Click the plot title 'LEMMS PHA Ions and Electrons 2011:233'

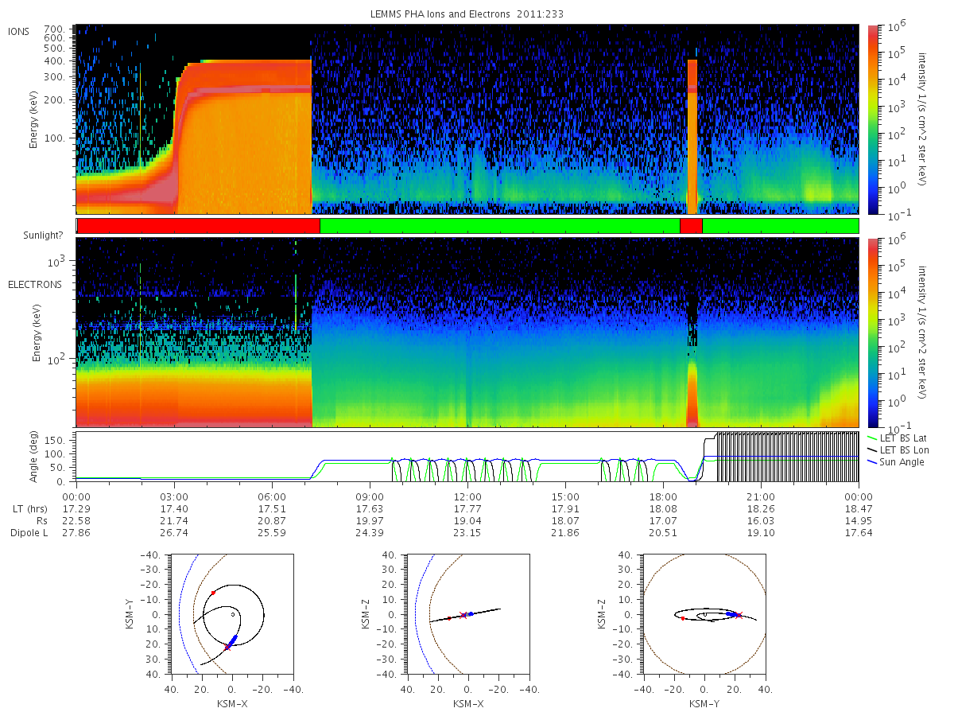[x=467, y=14]
